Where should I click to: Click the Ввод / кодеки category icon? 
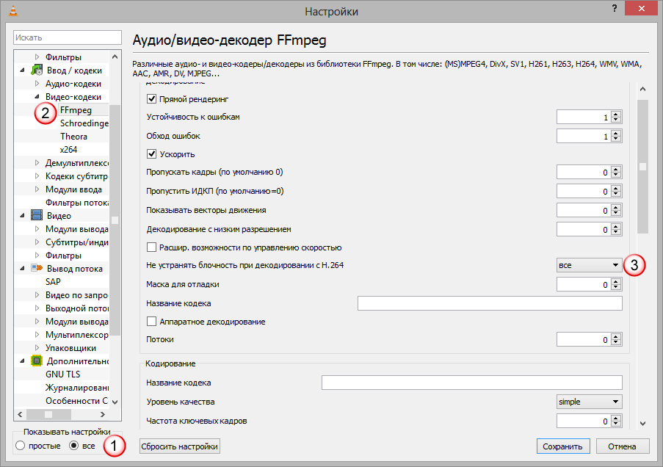click(37, 70)
